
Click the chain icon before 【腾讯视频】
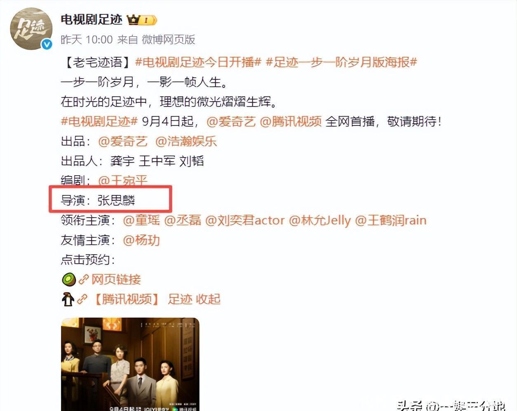click(x=82, y=299)
